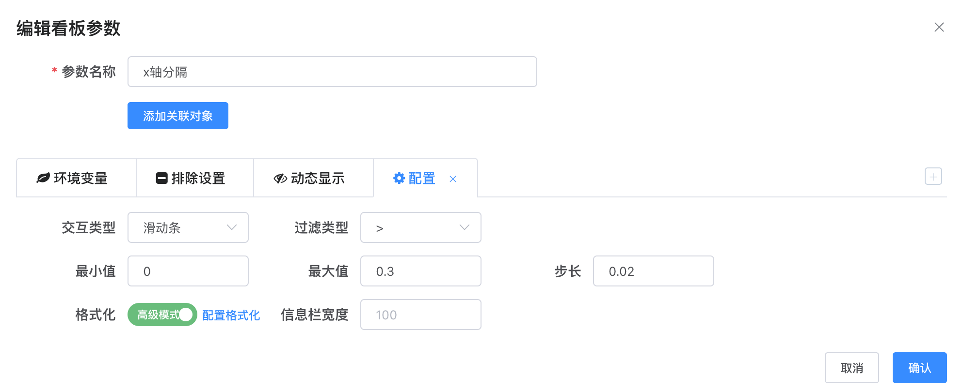Click the minus-square icon on 排除设置 tab
Screen dimensions: 963x390
(x=162, y=178)
